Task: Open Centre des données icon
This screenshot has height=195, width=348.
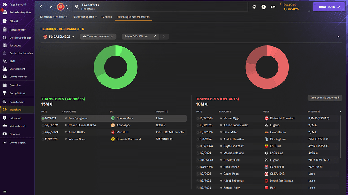Action: coord(5,53)
